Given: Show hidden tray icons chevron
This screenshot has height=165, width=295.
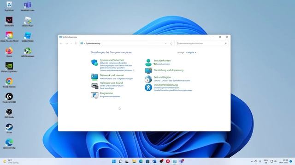Looking at the screenshot, I should [252, 161].
